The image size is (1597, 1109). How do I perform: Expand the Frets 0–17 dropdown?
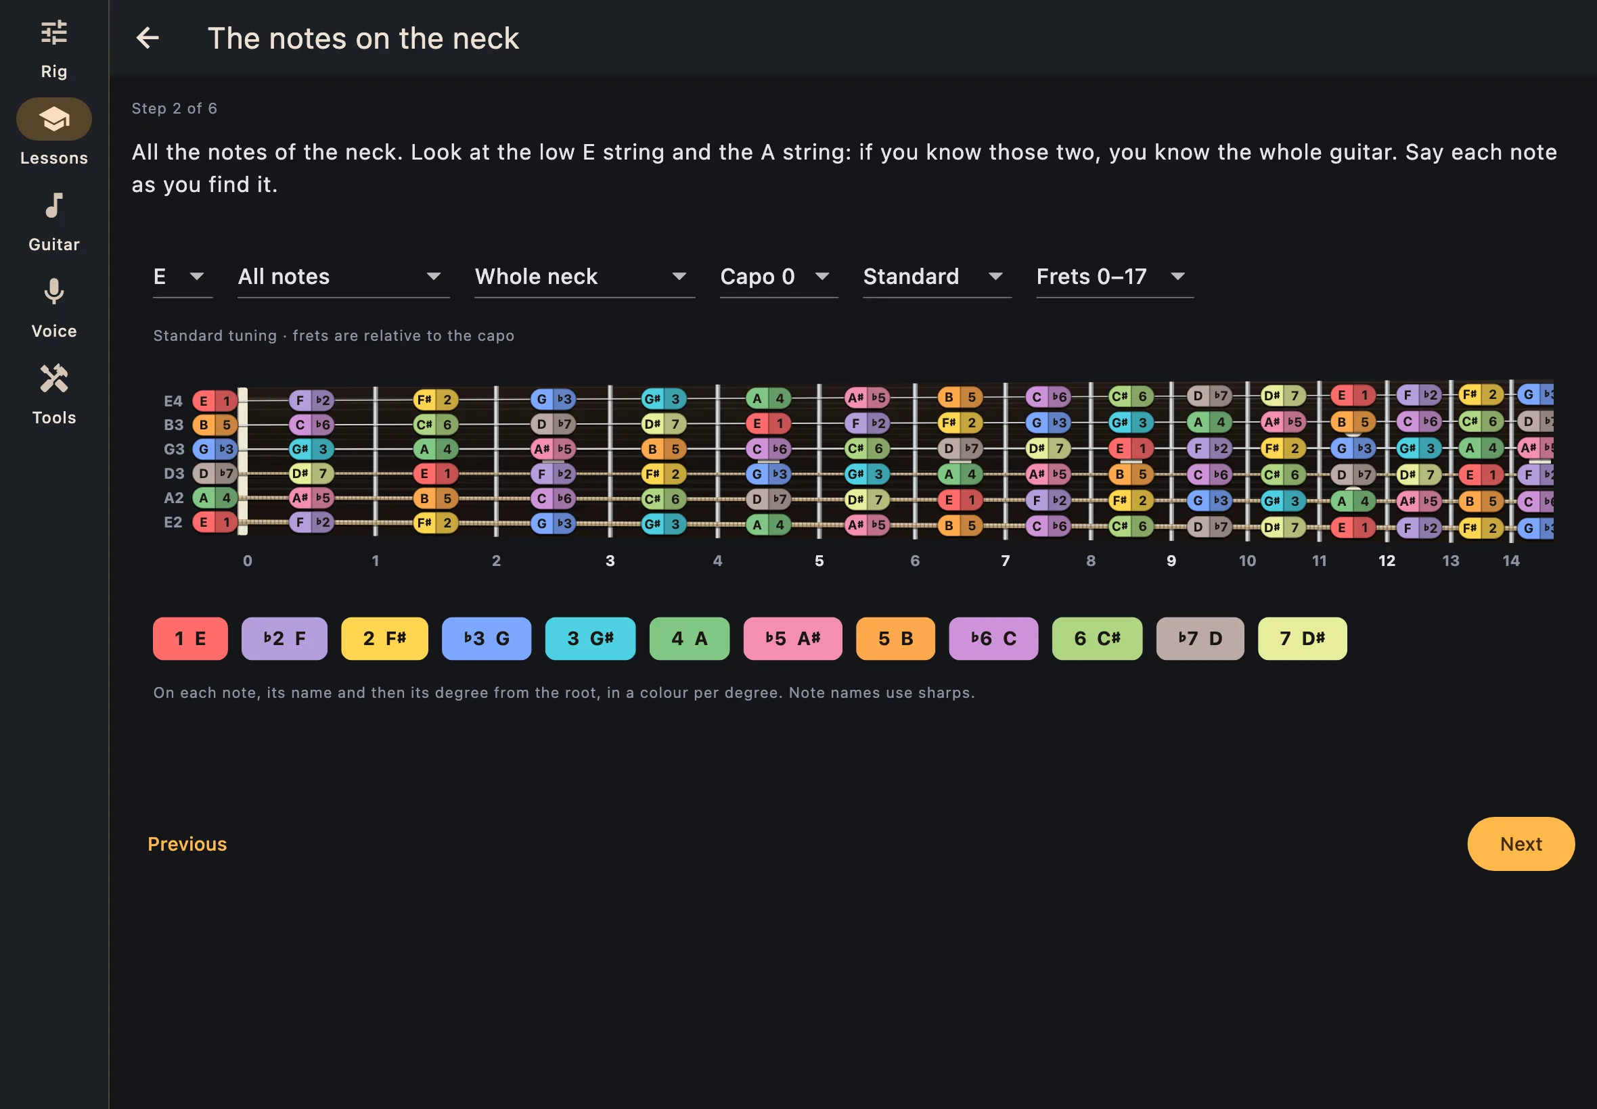pyautogui.click(x=1115, y=277)
